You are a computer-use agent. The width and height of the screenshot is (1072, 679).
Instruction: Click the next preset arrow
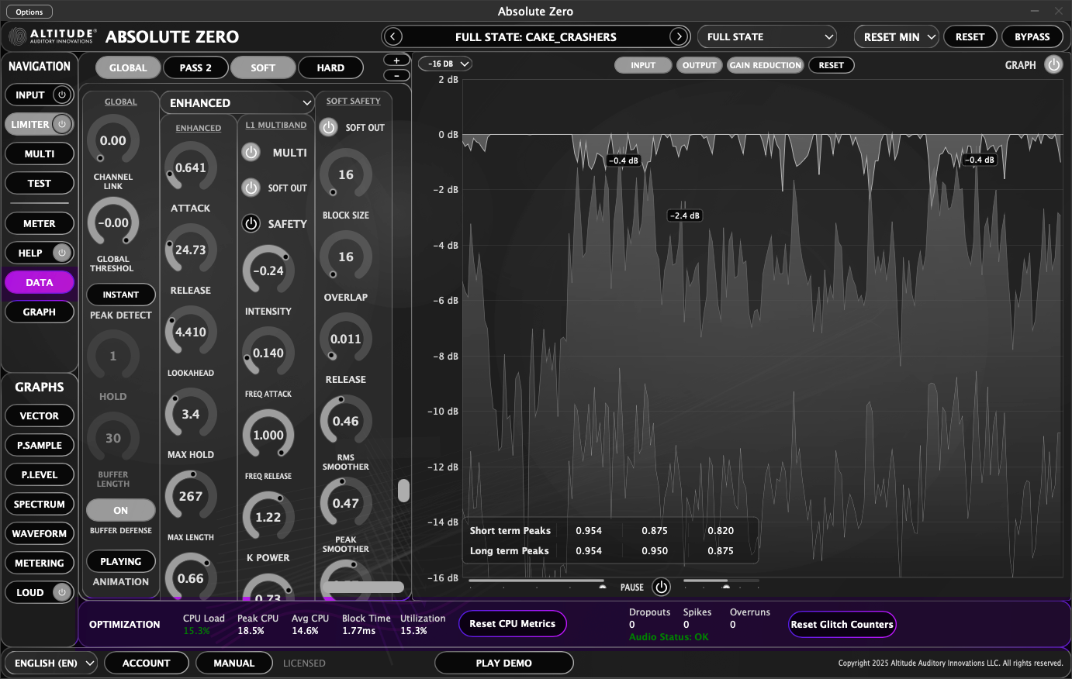(x=679, y=36)
